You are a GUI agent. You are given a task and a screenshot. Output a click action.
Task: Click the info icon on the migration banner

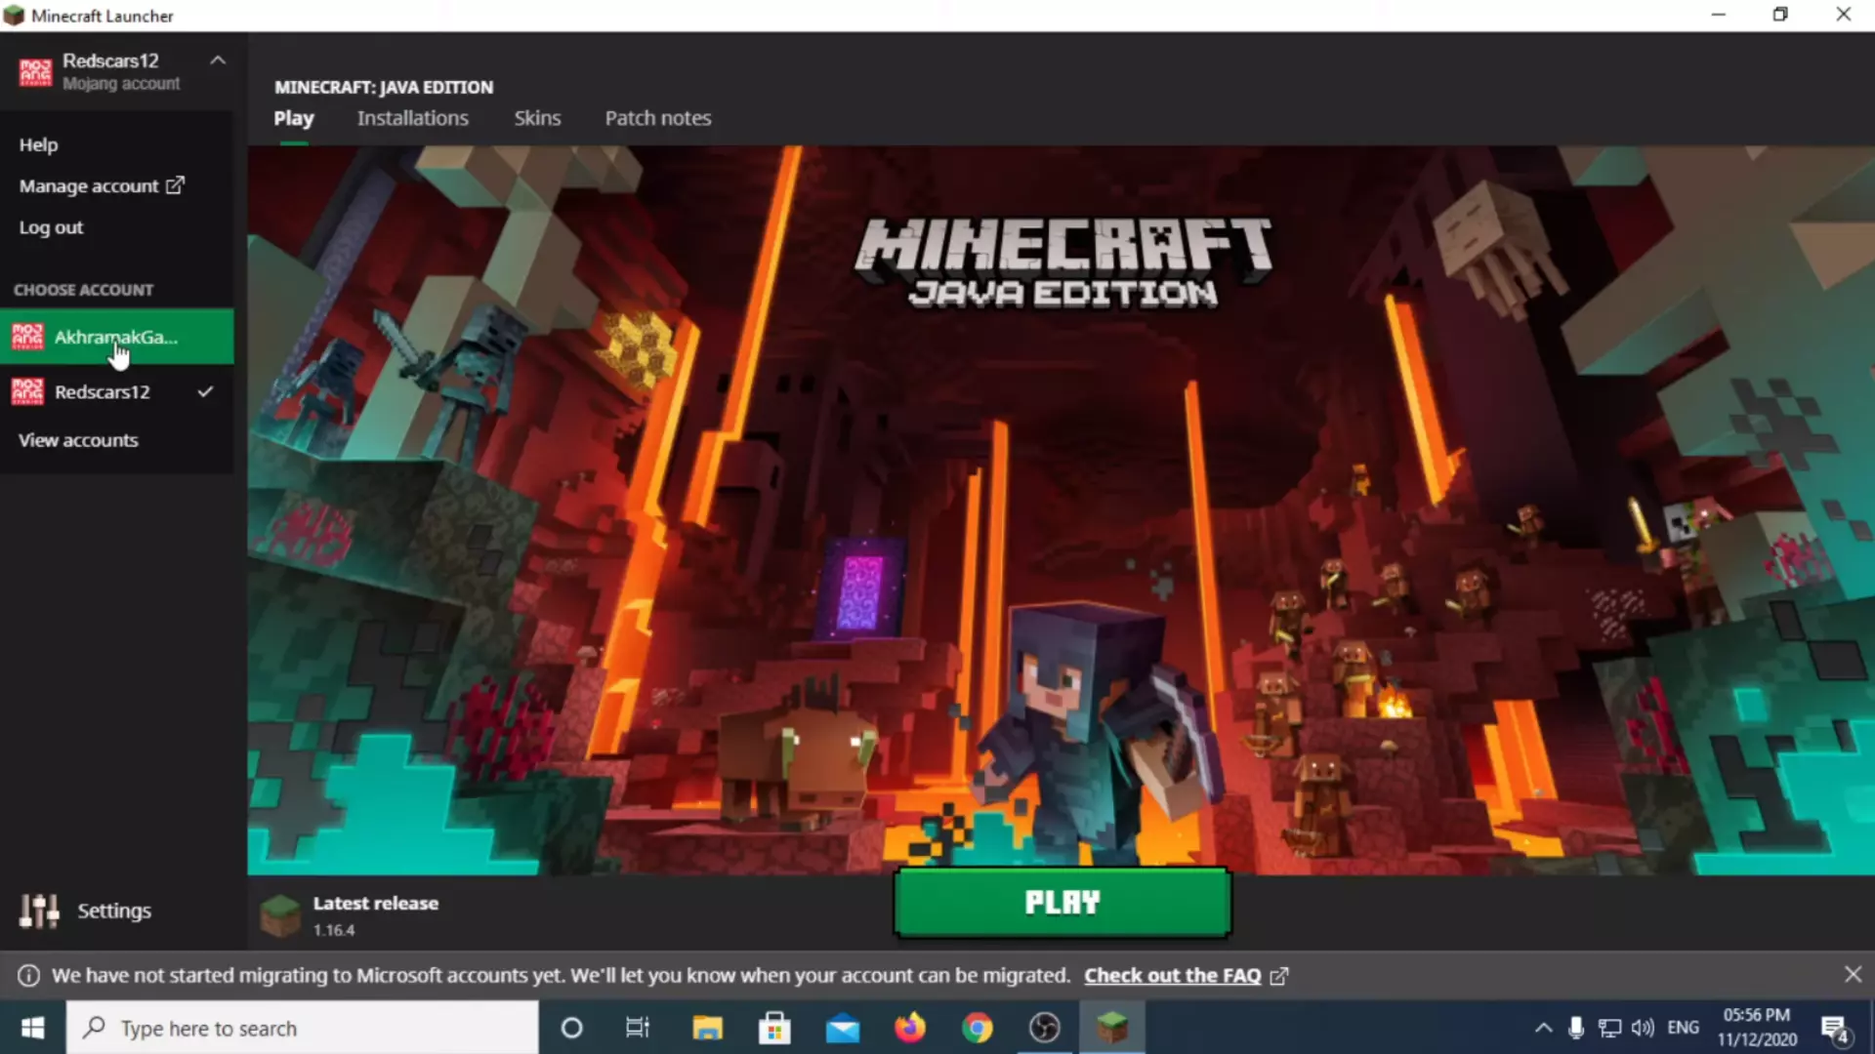tap(29, 976)
